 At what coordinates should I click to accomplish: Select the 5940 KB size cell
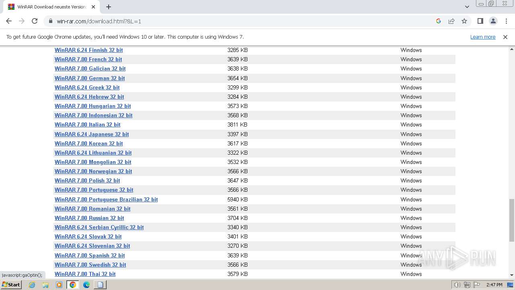click(237, 199)
